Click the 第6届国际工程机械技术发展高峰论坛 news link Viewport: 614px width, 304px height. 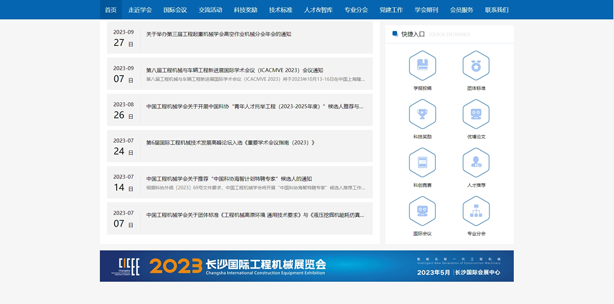[230, 143]
